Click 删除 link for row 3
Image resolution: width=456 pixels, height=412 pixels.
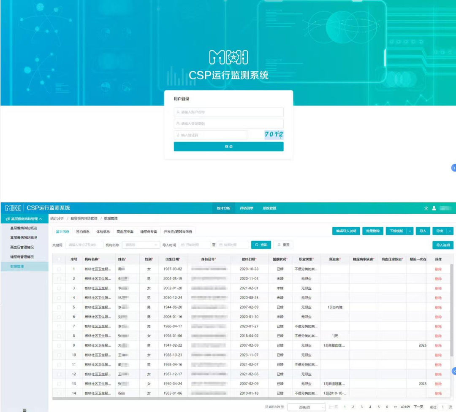(x=438, y=288)
